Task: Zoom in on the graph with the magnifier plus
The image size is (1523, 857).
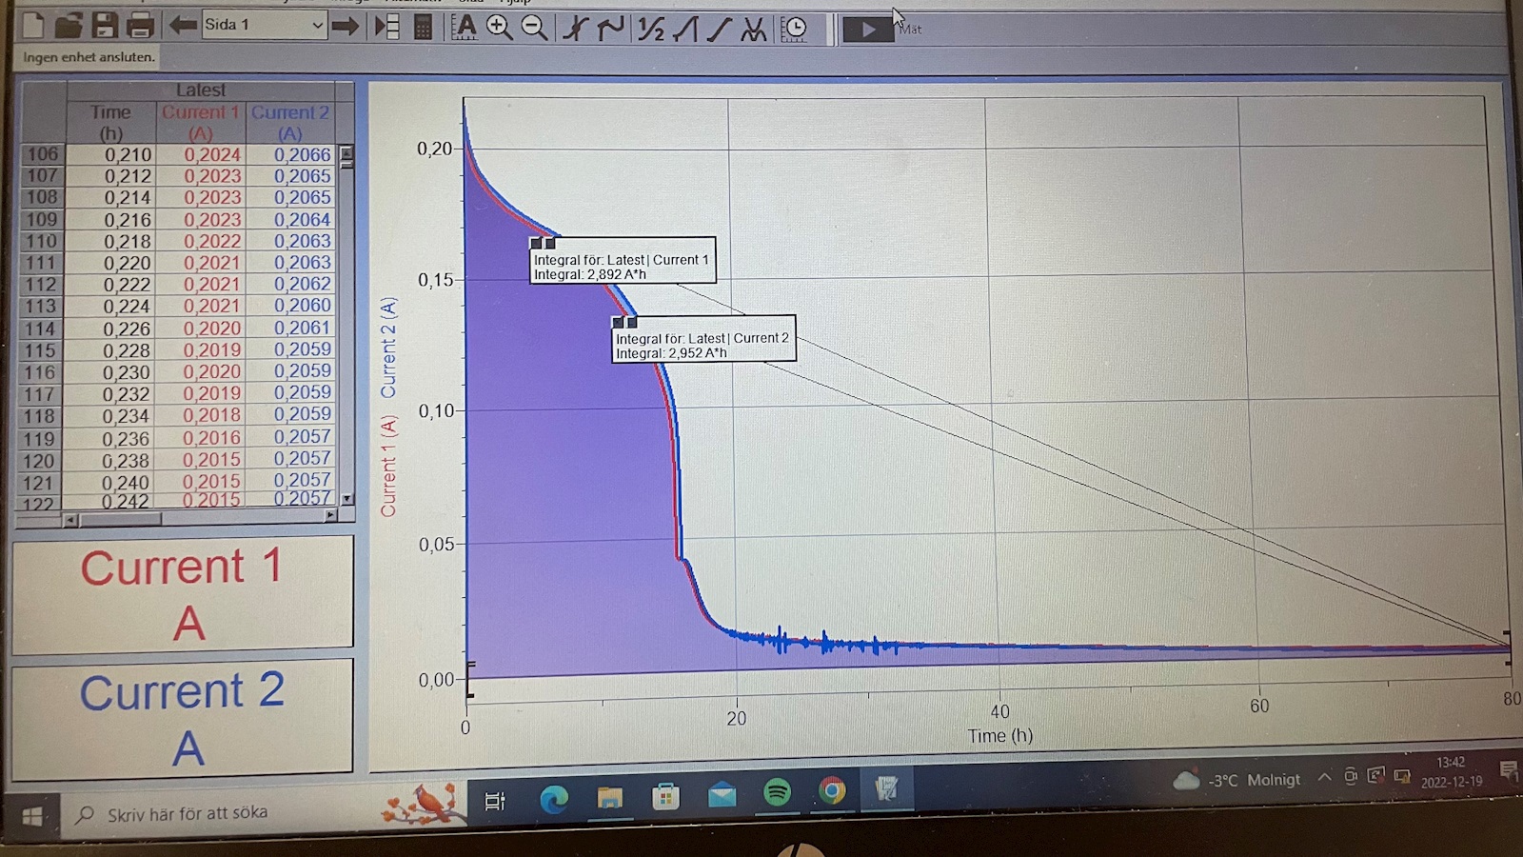Action: 499,28
